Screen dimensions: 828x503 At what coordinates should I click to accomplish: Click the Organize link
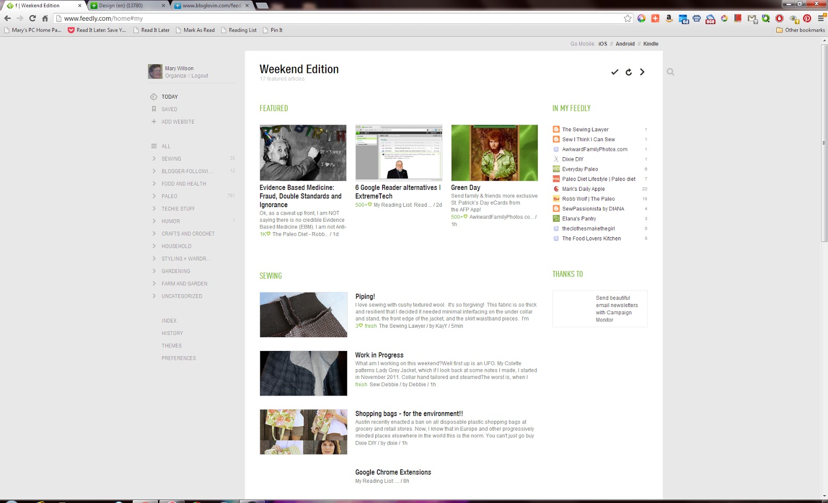(x=175, y=75)
